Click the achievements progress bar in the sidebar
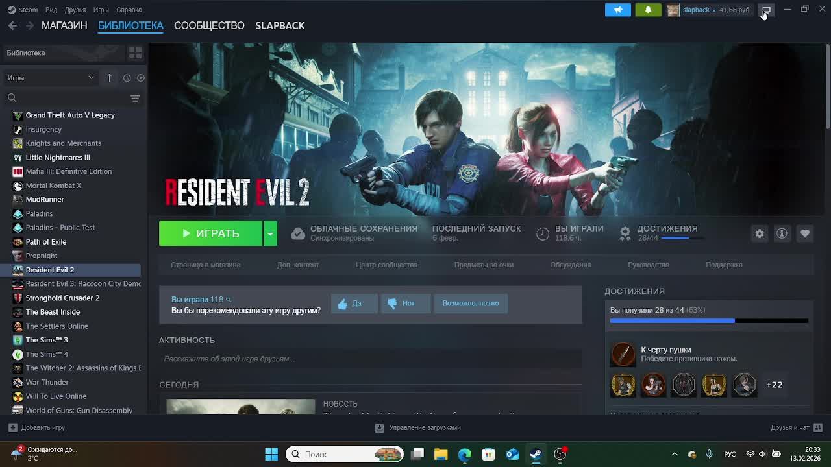831x467 pixels. [x=709, y=320]
